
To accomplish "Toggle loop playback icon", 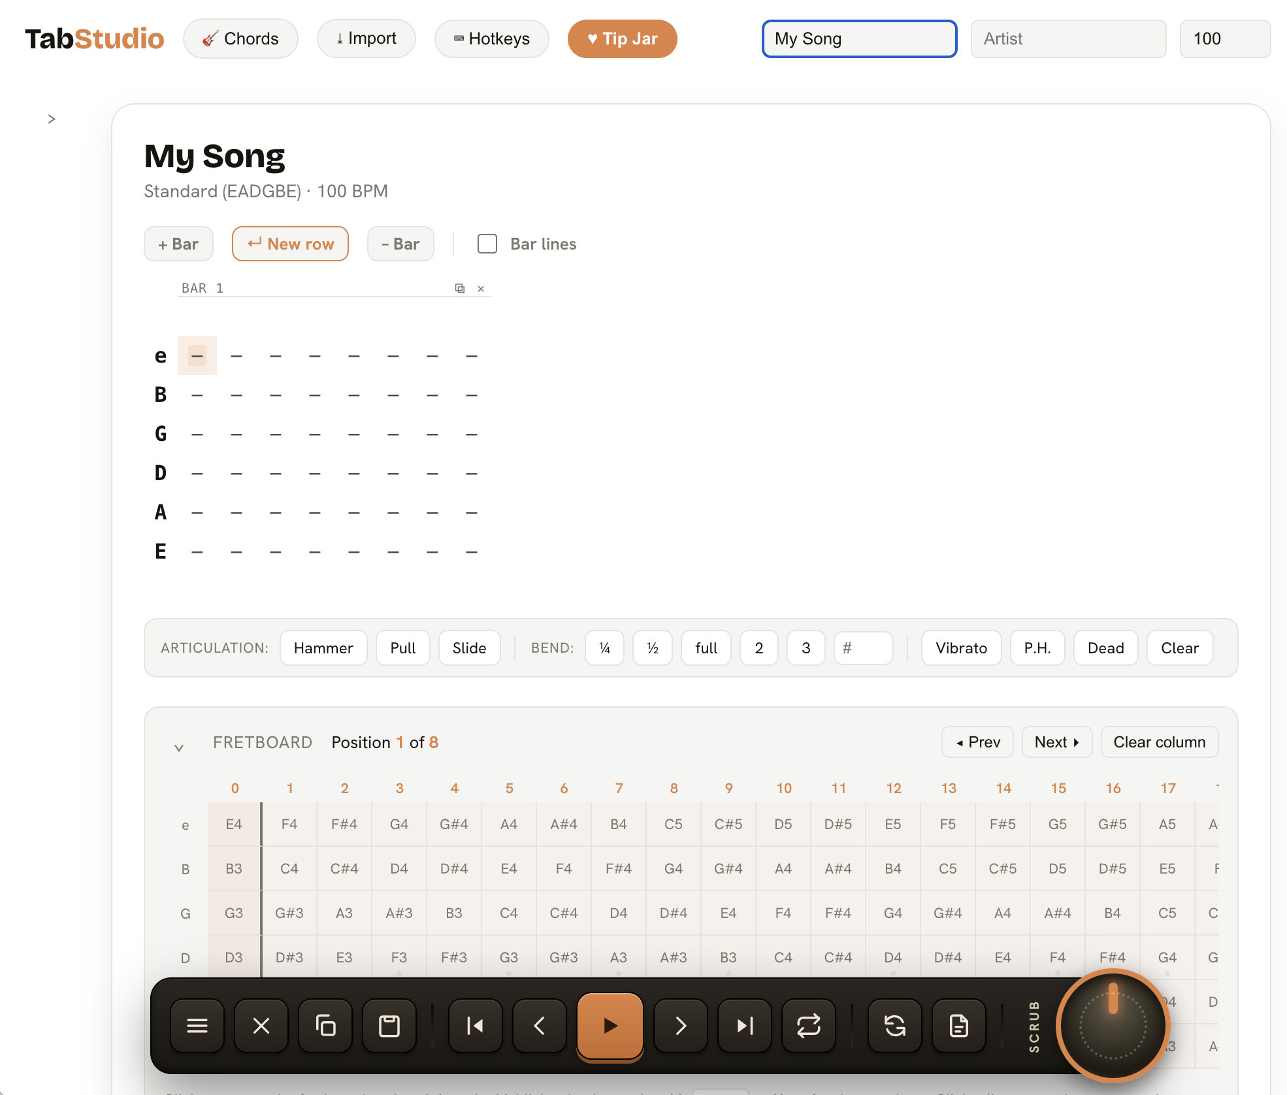I will (809, 1026).
